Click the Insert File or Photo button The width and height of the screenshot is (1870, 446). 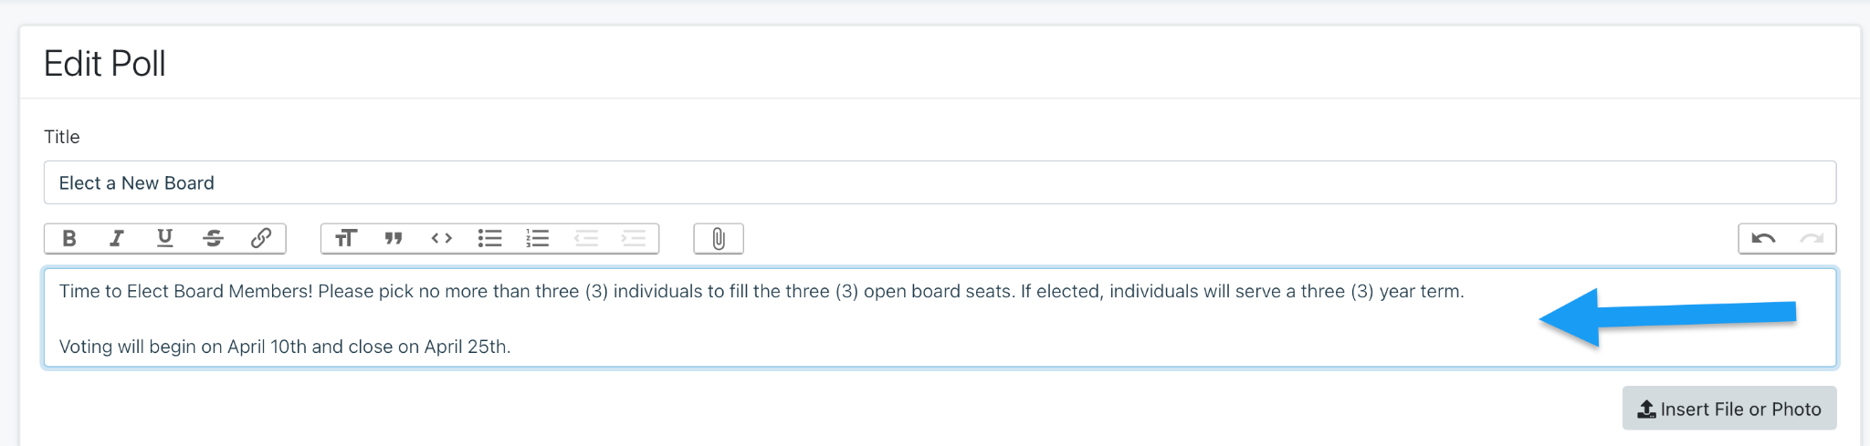coord(1728,409)
